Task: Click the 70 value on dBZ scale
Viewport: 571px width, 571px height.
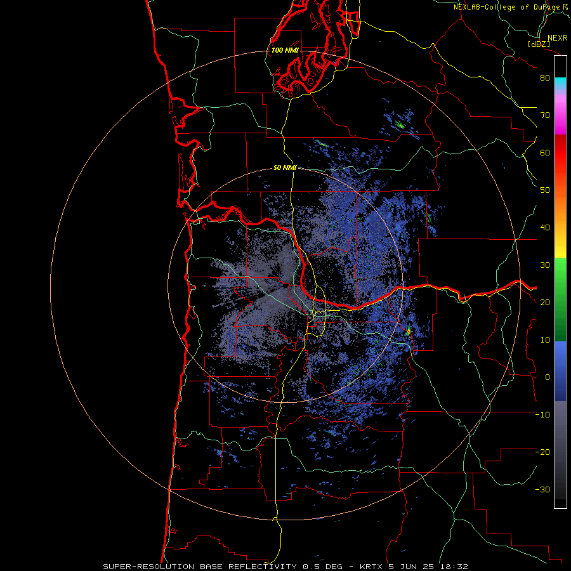Action: pyautogui.click(x=545, y=115)
